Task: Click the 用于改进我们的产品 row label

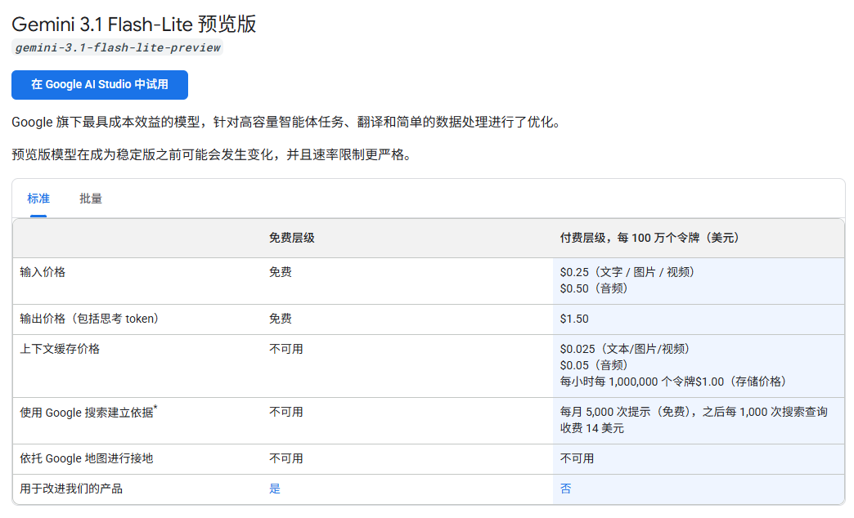Action: tap(71, 489)
